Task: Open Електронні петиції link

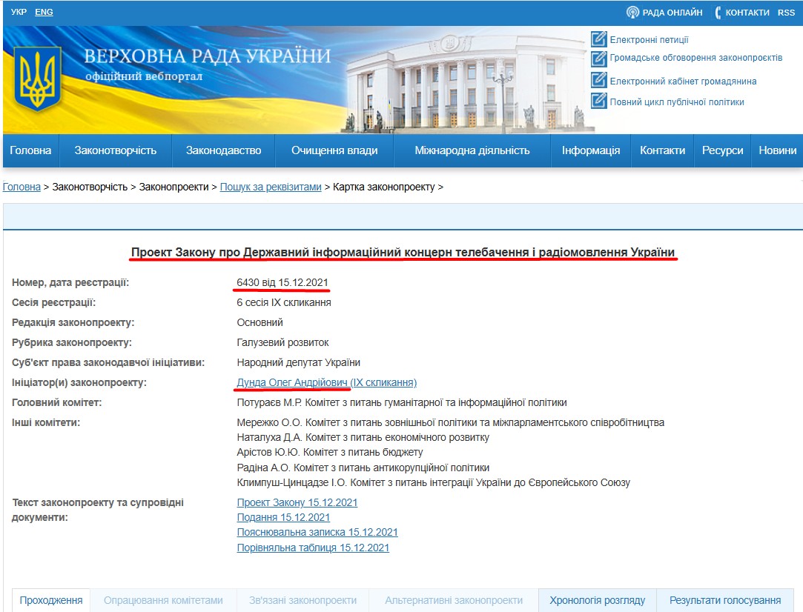Action: click(x=649, y=40)
